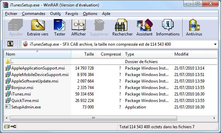Image resolution: width=221 pixels, height=133 pixels.
Task: Click the status bar total octets text
Action: 157,127
